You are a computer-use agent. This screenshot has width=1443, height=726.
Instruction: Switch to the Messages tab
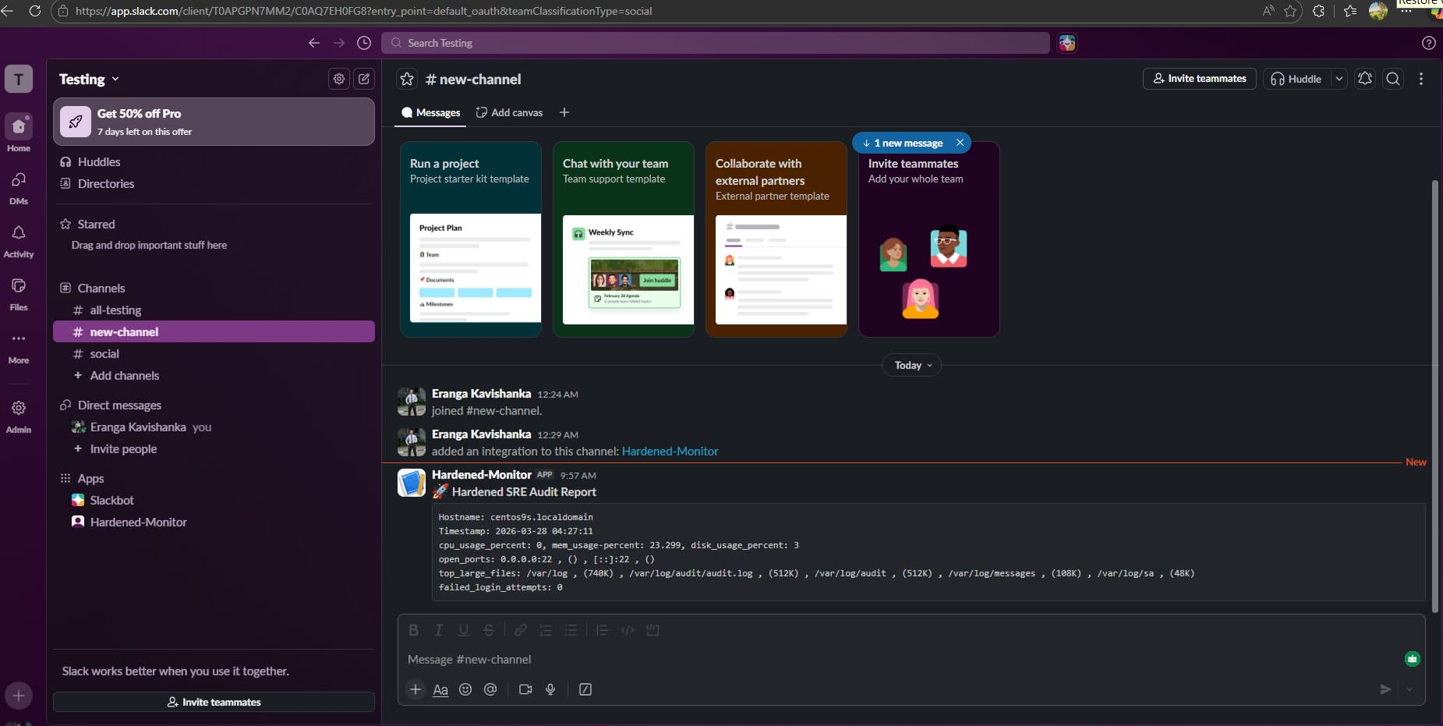coord(430,112)
